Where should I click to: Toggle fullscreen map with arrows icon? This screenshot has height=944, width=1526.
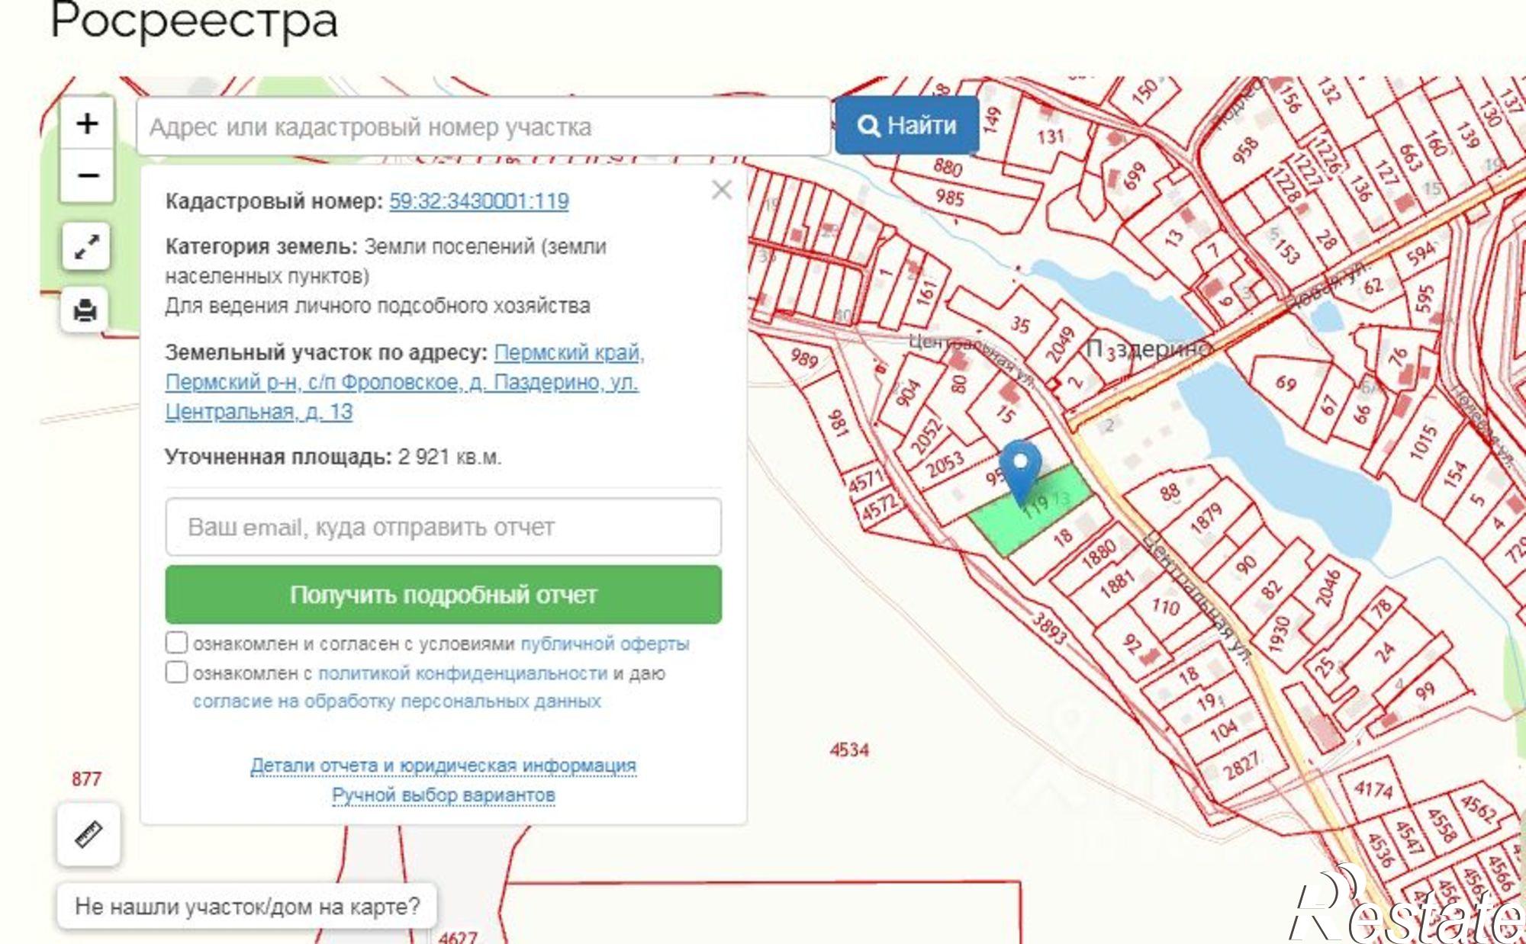point(86,247)
